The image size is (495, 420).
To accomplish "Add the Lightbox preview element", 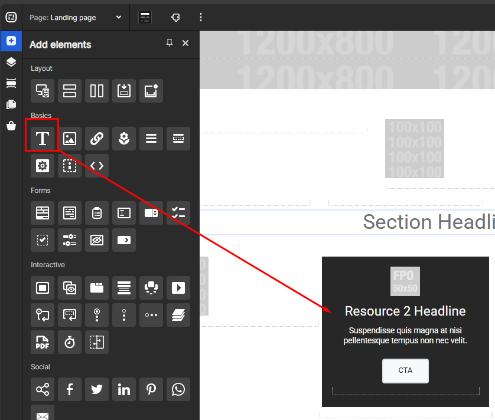I will click(70, 287).
